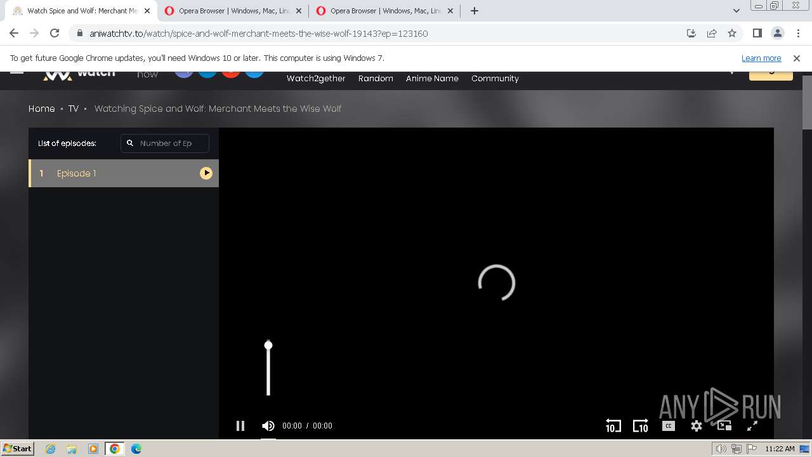
Task: Switch to the second Opera Browser tab
Action: coord(233,11)
